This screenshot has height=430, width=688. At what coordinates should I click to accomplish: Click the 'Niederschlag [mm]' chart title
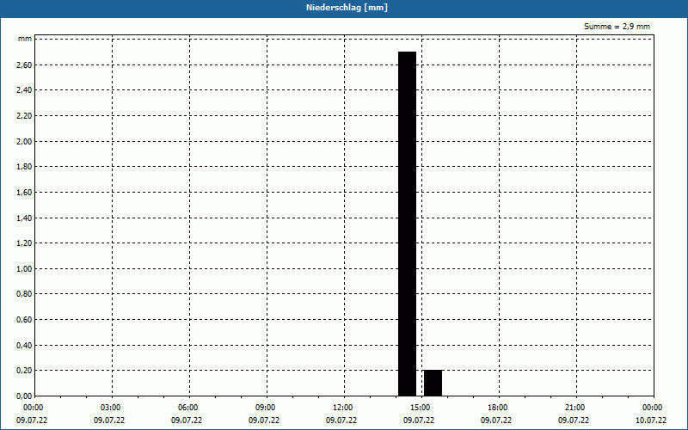[x=347, y=8]
